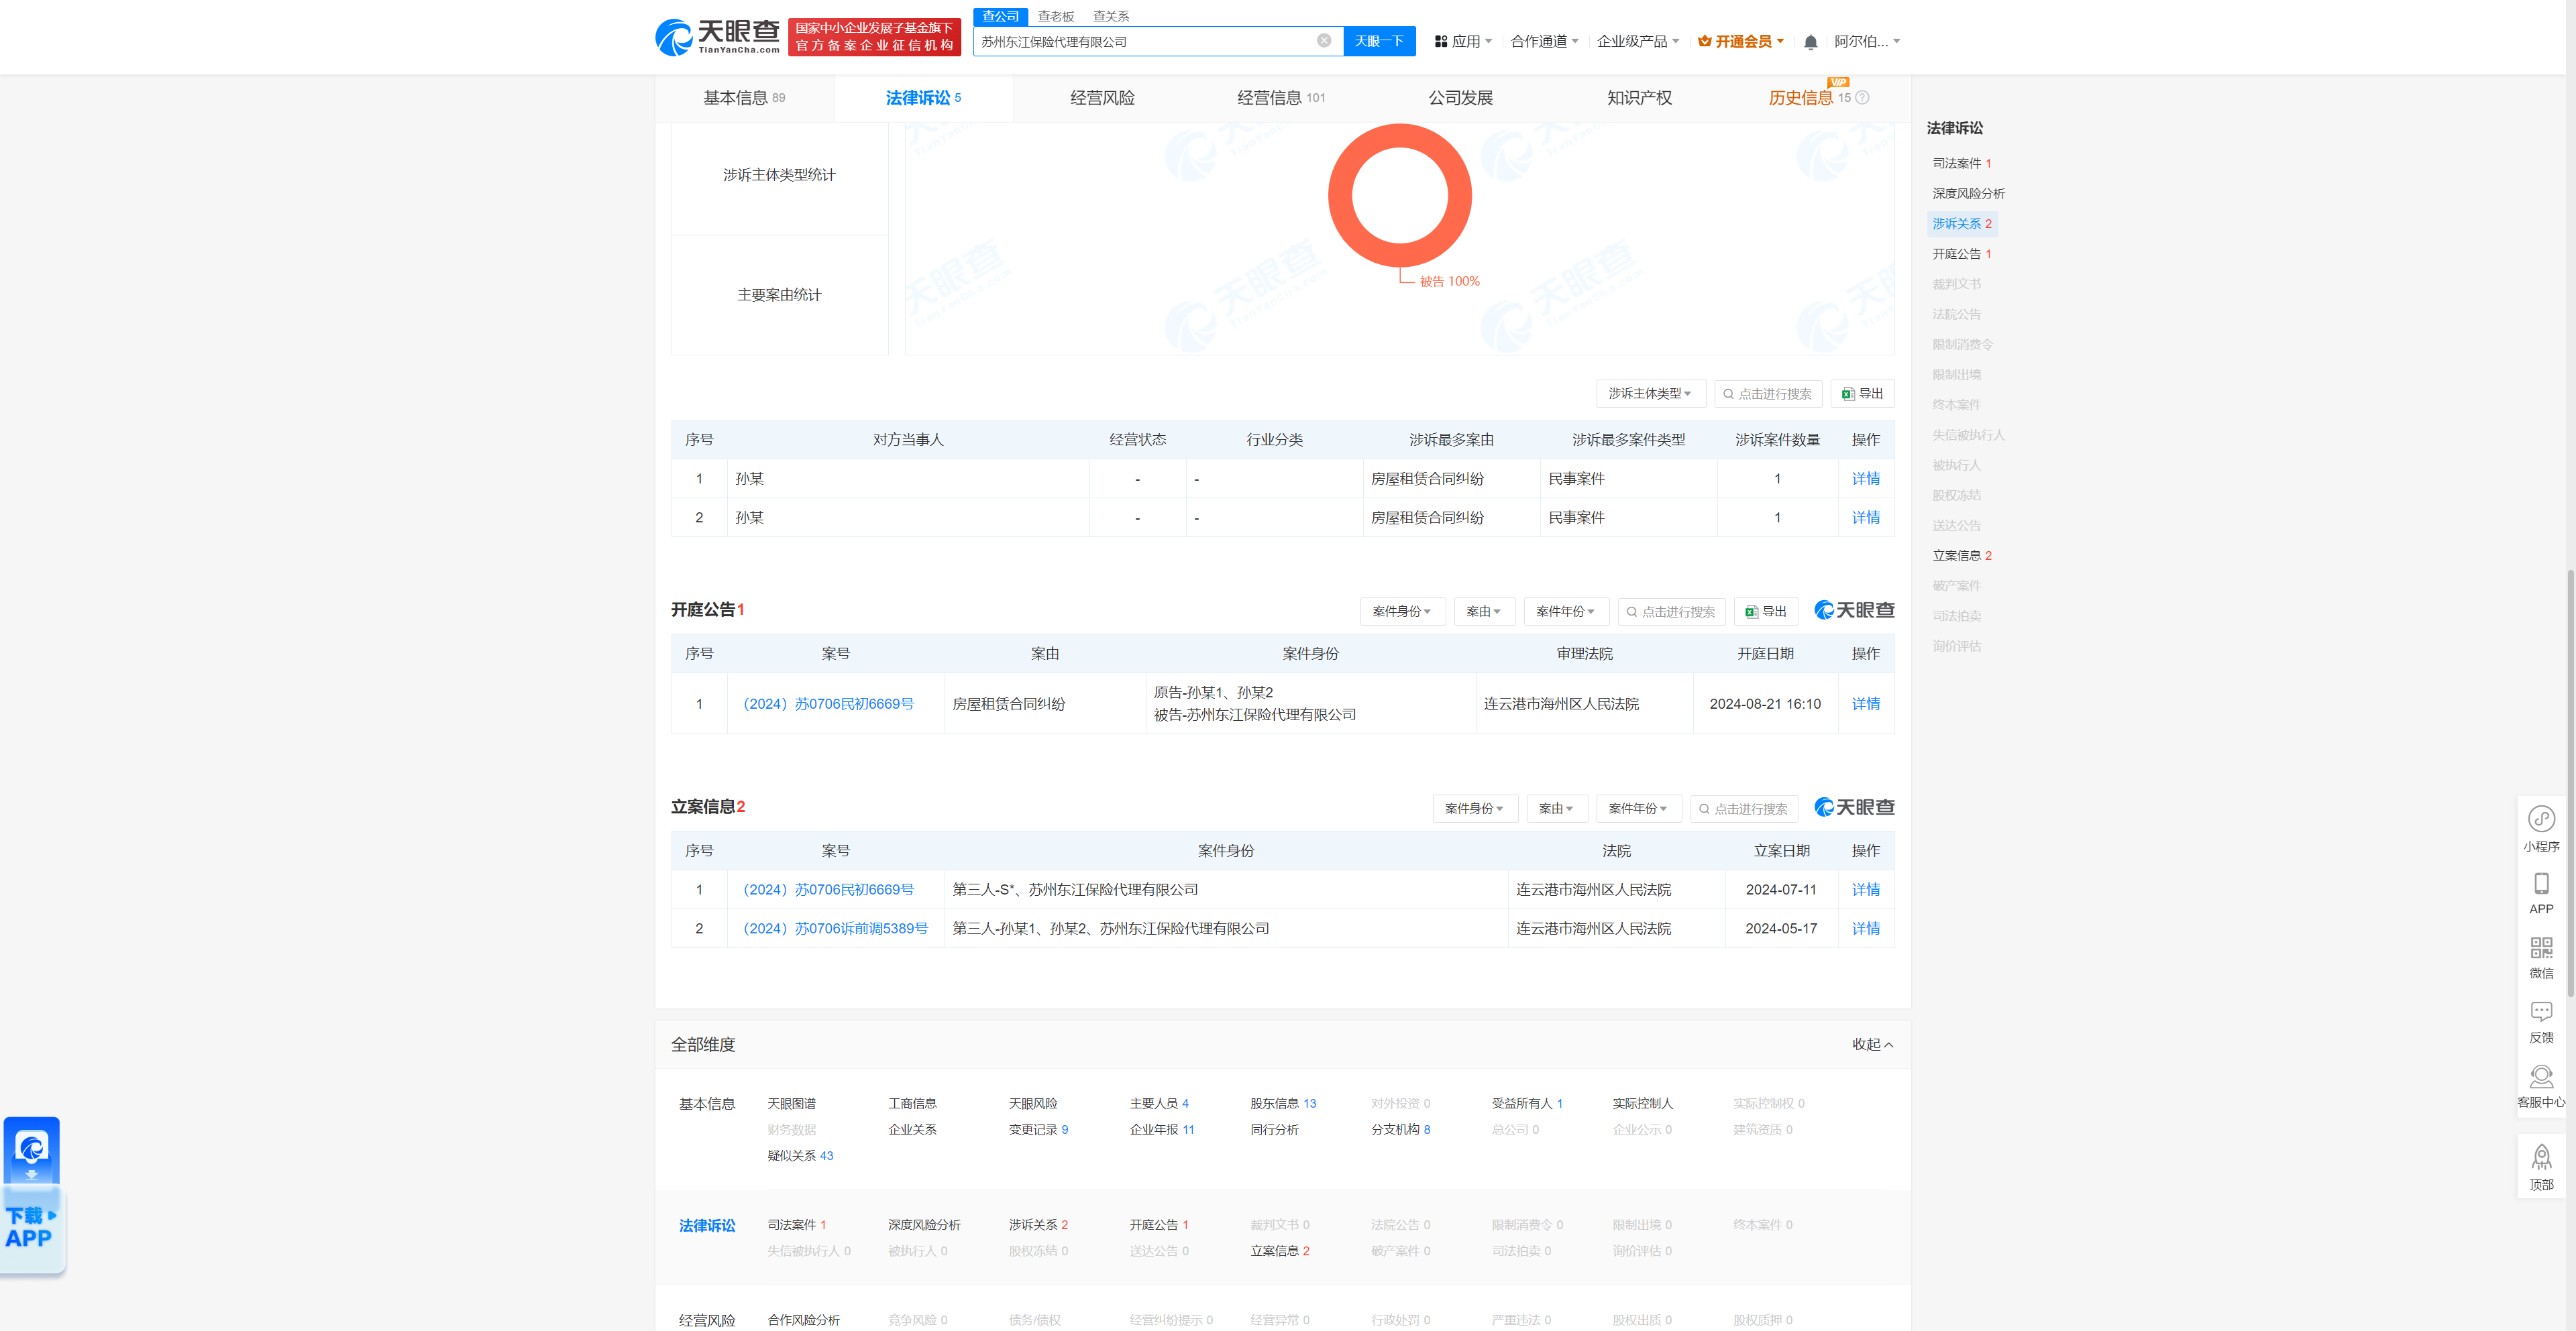Viewport: 2576px width, 1331px height.
Task: Open the 应用 apps menu
Action: 1463,41
